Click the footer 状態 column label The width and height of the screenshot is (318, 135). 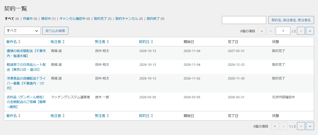click(275, 116)
